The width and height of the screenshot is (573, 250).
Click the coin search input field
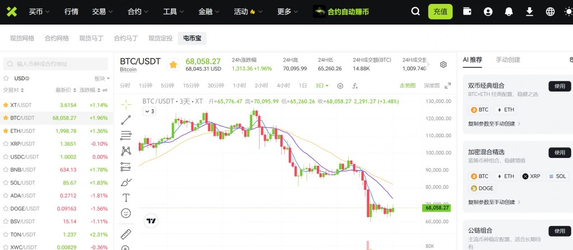(55, 64)
